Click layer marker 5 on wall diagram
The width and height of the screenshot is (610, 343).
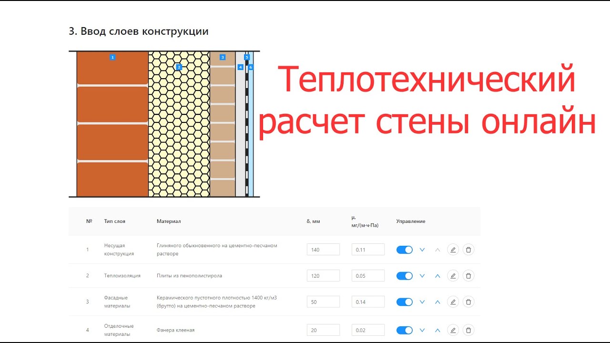click(247, 57)
